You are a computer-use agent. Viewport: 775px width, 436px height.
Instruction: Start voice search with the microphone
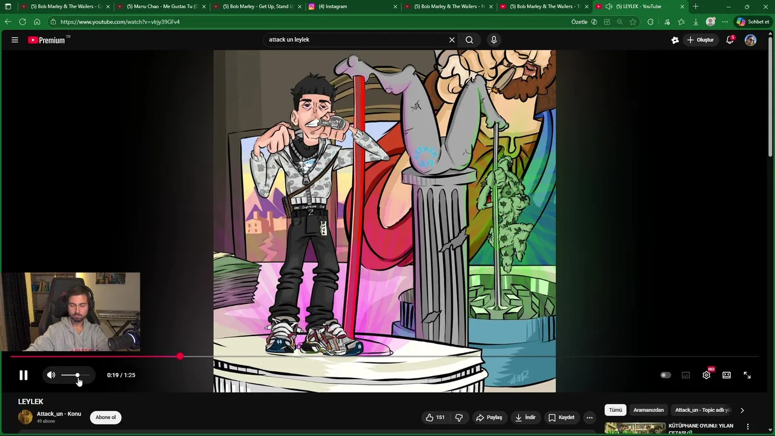(x=494, y=40)
